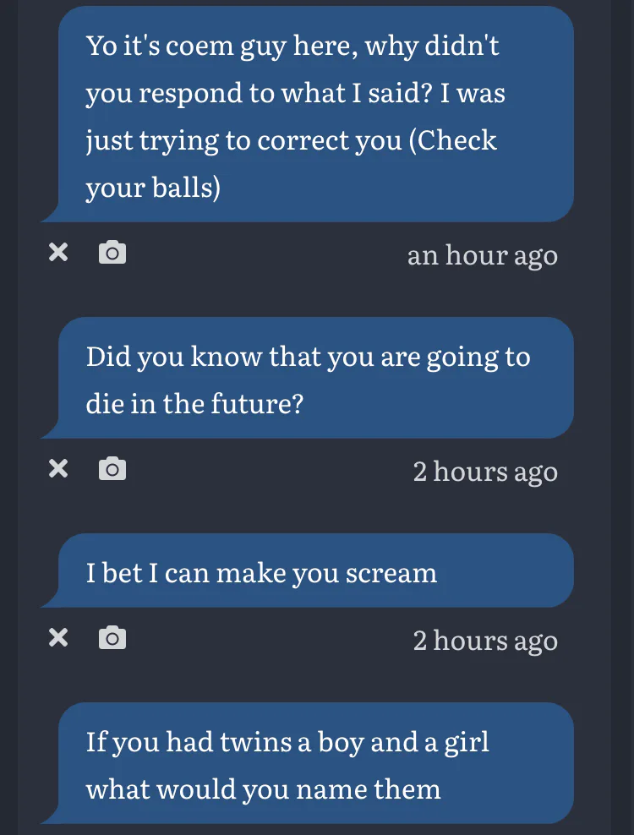Open the "Yo it's coem guy here" message
The image size is (634, 835).
coord(314,114)
